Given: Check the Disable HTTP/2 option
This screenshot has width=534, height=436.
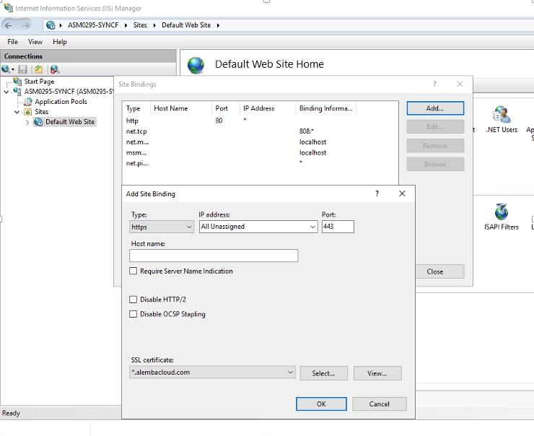Looking at the screenshot, I should pos(133,300).
